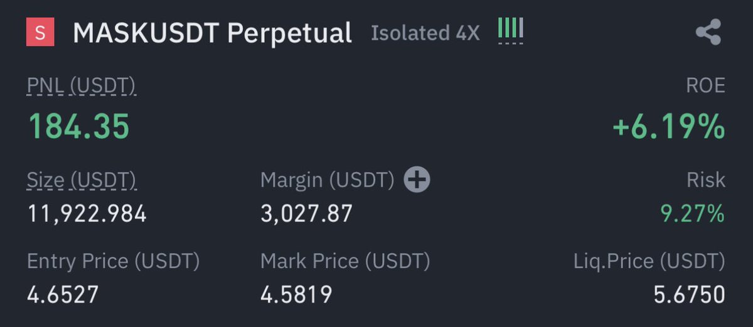The image size is (753, 327).
Task: Show PNL (USDT) explanation
Action: coord(82,86)
